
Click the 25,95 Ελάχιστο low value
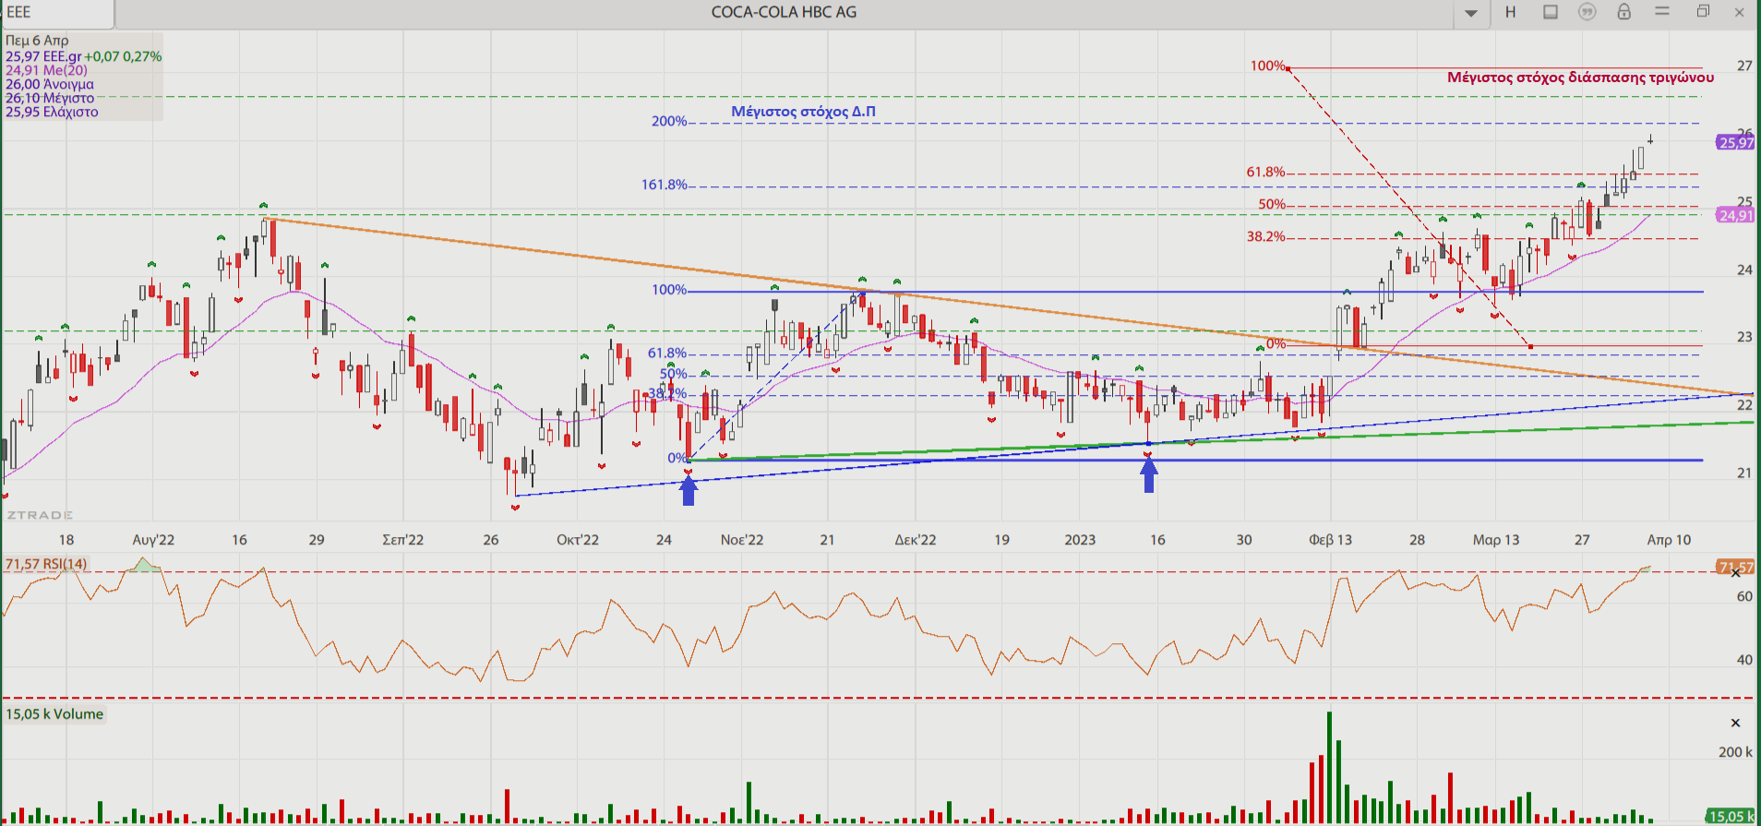(52, 112)
